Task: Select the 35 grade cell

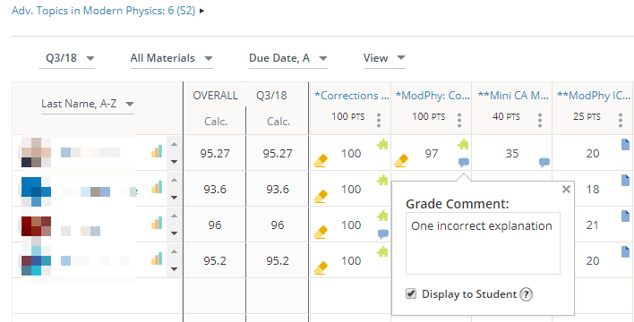Action: tap(512, 154)
